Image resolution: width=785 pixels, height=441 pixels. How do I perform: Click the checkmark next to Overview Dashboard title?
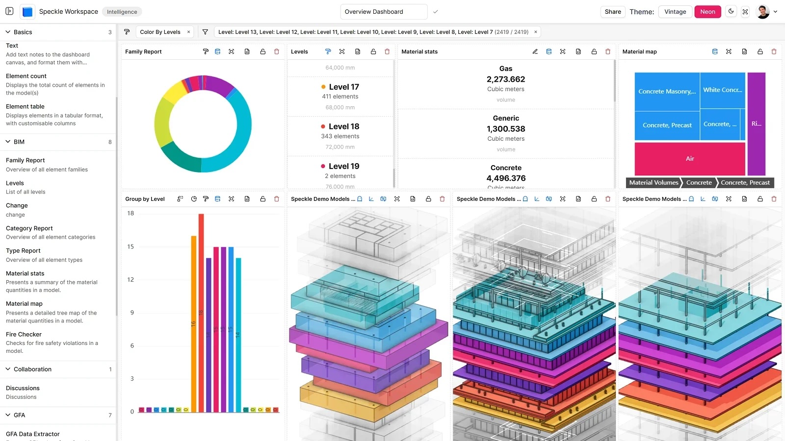pos(435,11)
